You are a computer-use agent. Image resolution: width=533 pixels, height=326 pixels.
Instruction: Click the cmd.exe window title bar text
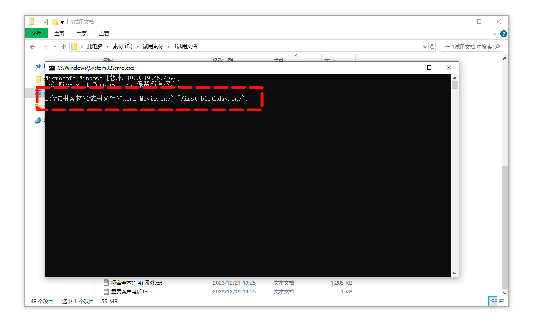point(96,68)
